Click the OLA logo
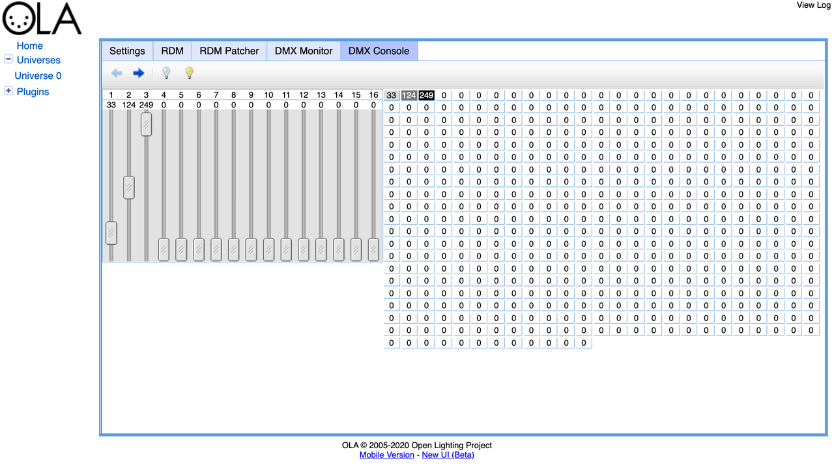The width and height of the screenshot is (834, 469). pos(43,18)
